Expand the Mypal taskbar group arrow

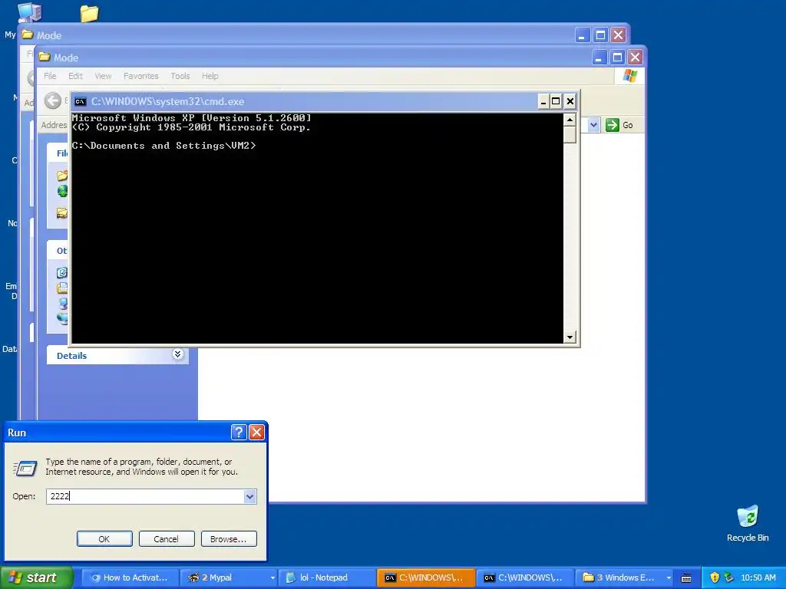tap(272, 578)
